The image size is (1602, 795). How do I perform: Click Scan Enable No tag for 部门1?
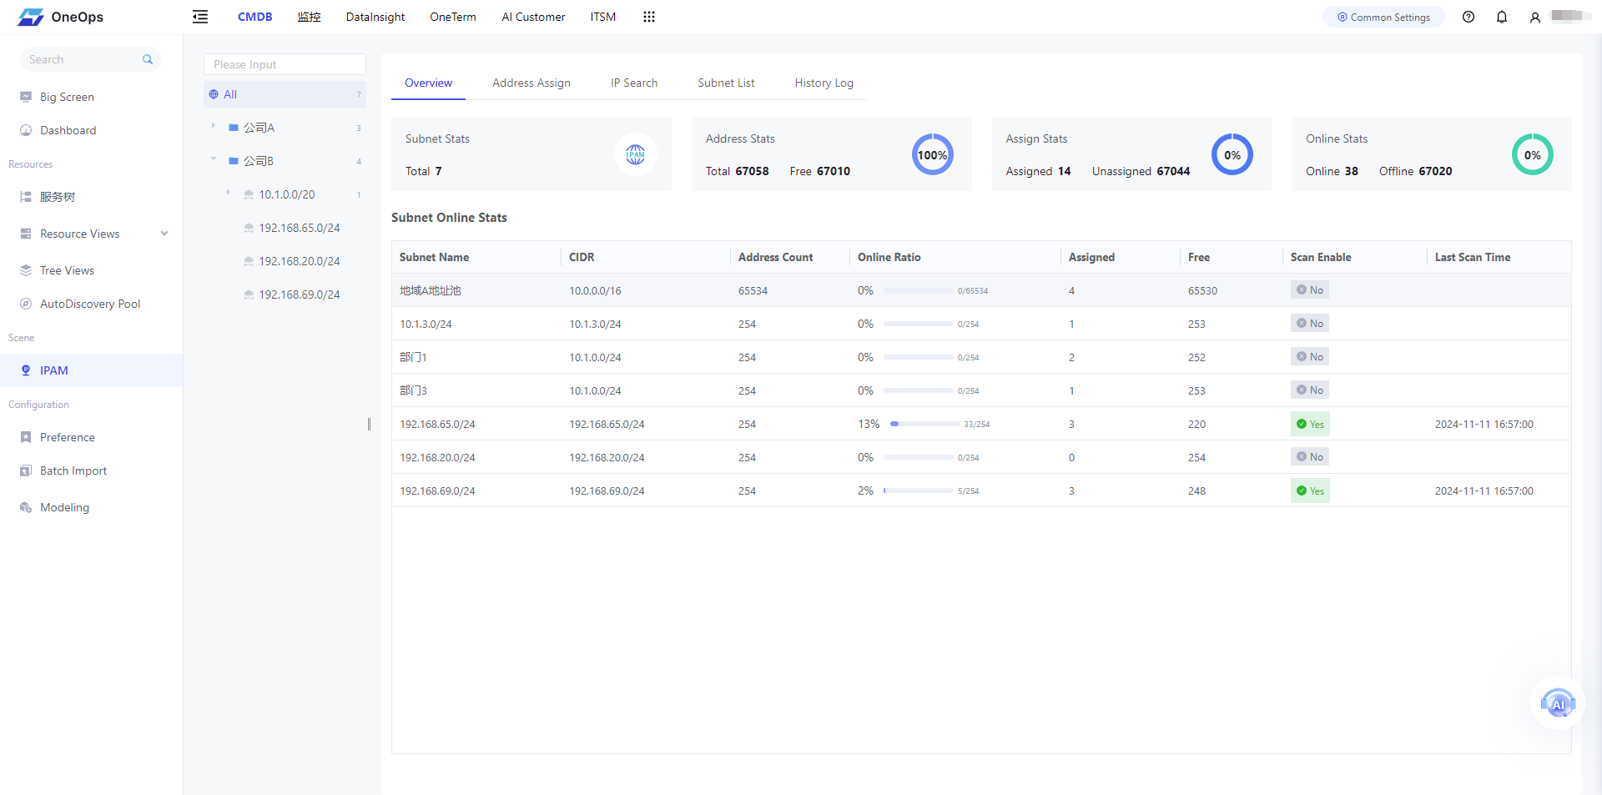(x=1309, y=357)
